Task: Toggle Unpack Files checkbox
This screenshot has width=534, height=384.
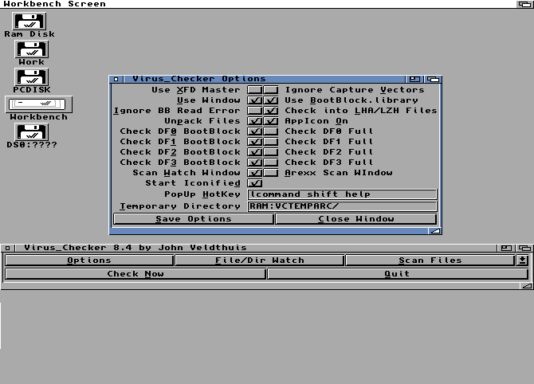Action: point(255,121)
